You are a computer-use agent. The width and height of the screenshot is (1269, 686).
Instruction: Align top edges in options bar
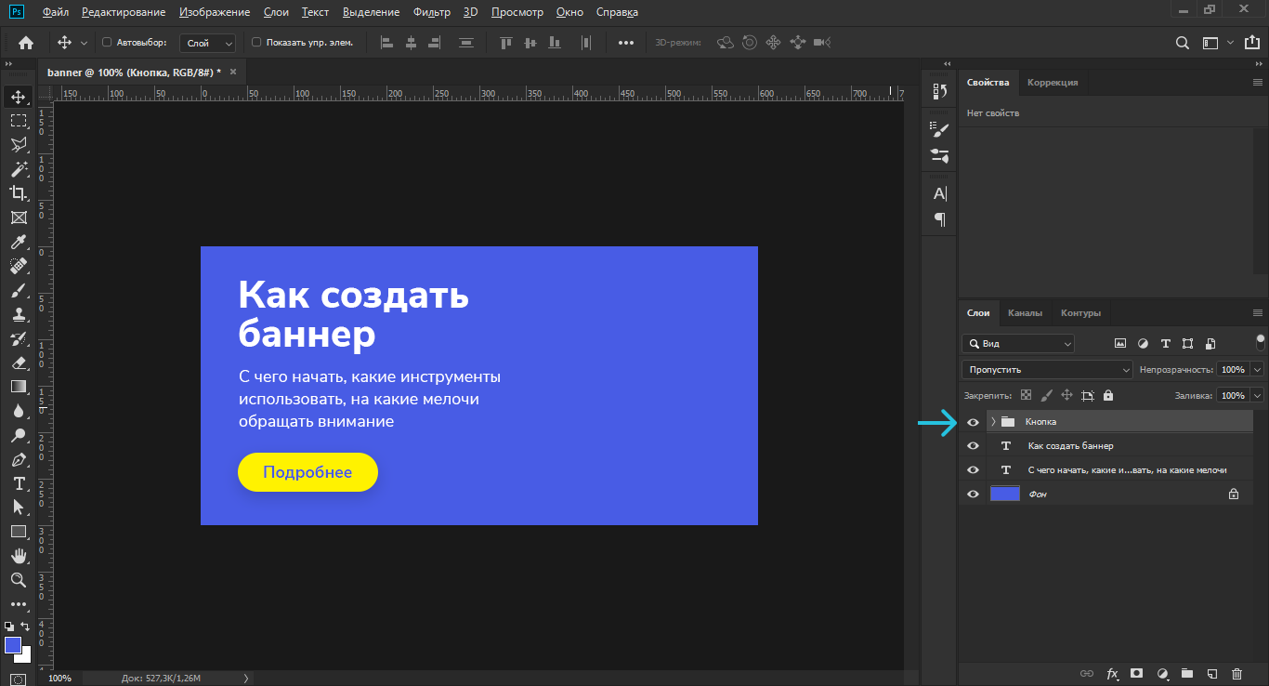[506, 43]
